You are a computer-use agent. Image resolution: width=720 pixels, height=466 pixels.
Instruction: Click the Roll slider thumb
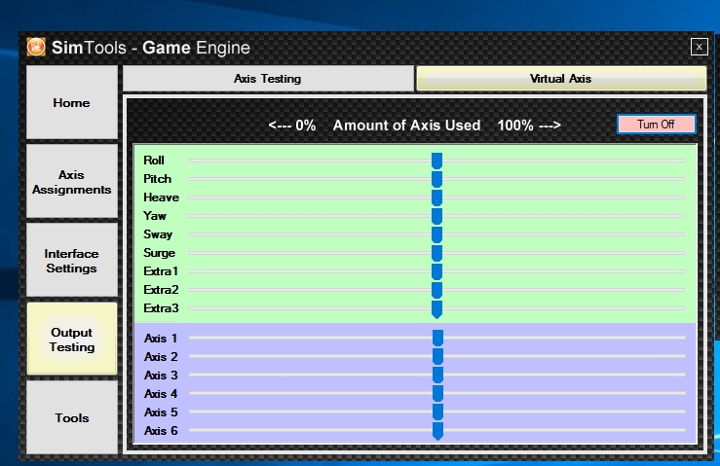(436, 161)
